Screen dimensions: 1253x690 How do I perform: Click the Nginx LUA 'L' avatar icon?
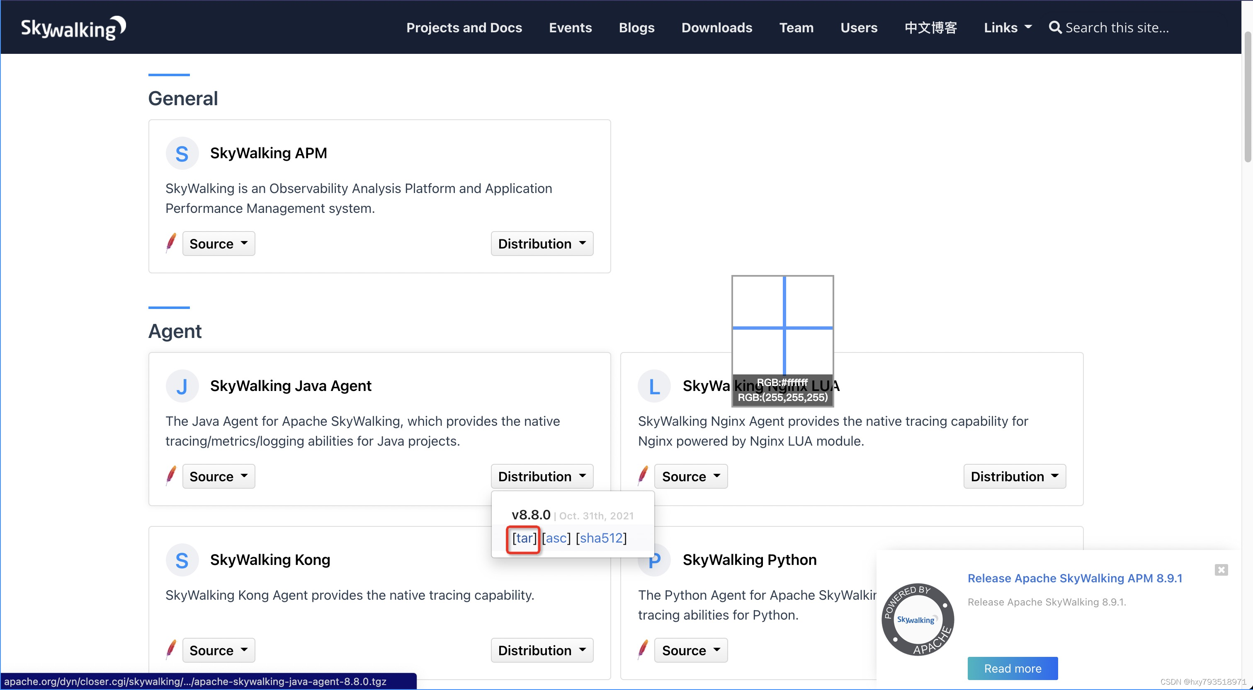[x=654, y=386]
